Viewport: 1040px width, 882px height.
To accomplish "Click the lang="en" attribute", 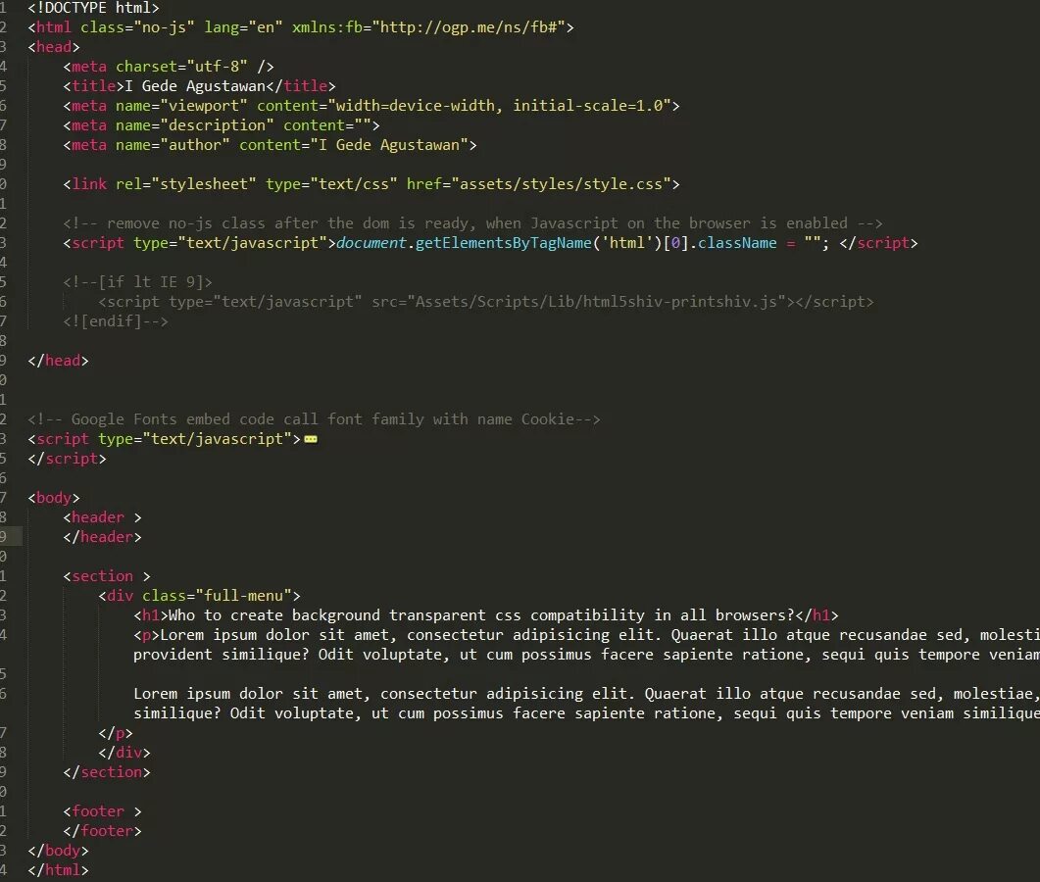I will click(x=243, y=27).
